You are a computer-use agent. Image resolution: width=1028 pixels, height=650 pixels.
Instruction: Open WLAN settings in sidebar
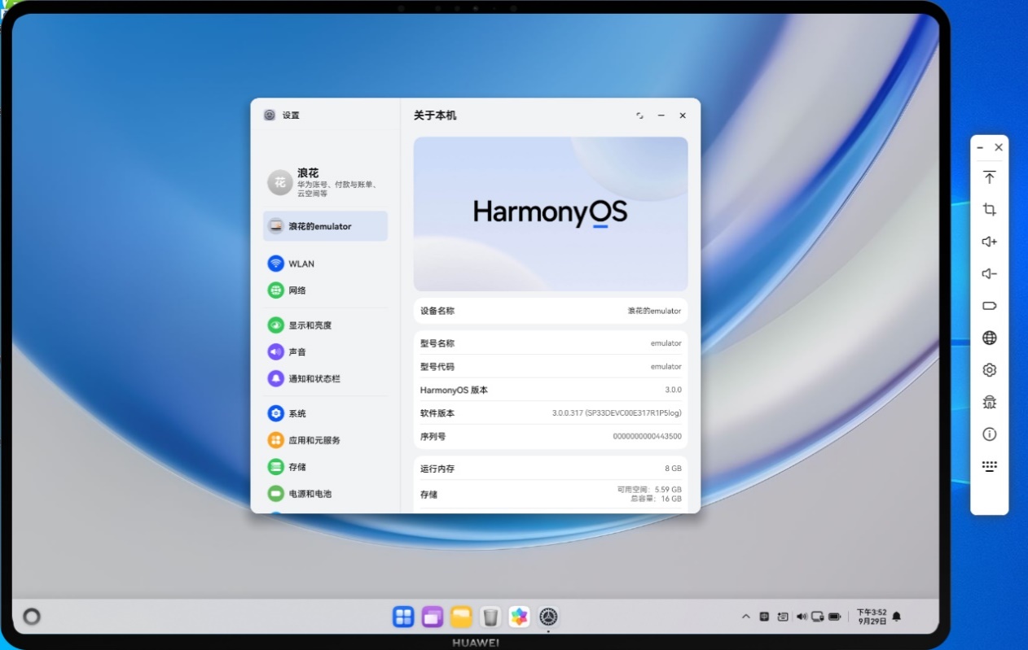[325, 264]
